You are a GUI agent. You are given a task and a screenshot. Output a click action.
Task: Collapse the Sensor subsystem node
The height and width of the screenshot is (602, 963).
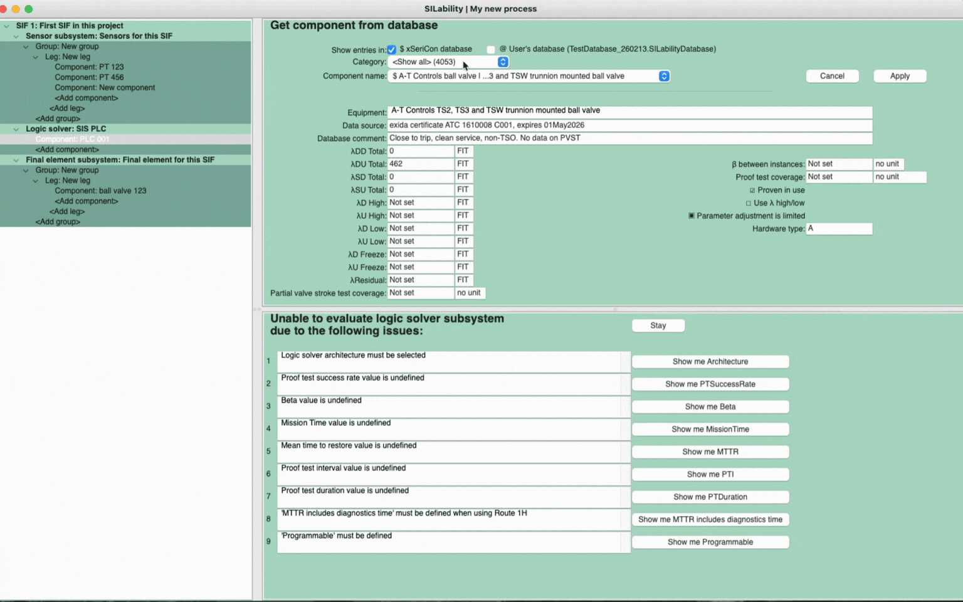16,36
